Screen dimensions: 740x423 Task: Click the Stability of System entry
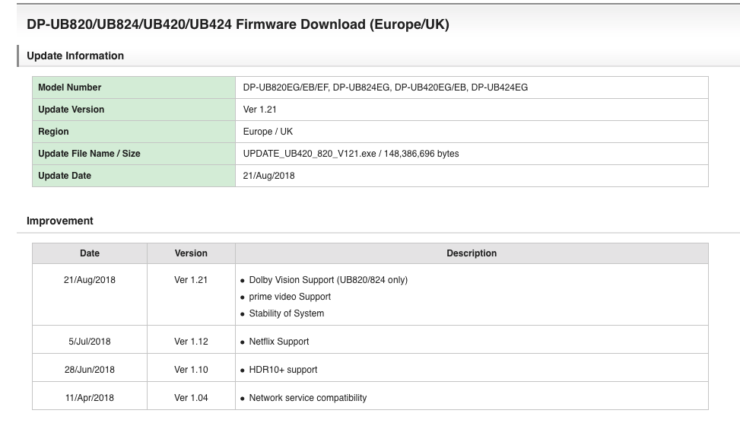286,313
